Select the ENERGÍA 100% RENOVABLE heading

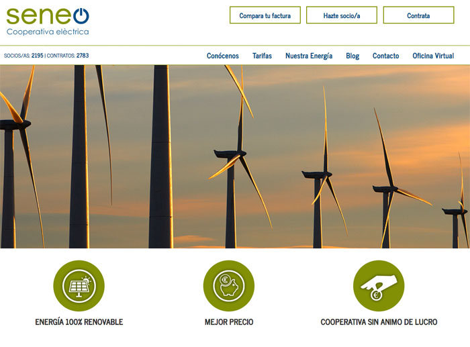point(79,322)
